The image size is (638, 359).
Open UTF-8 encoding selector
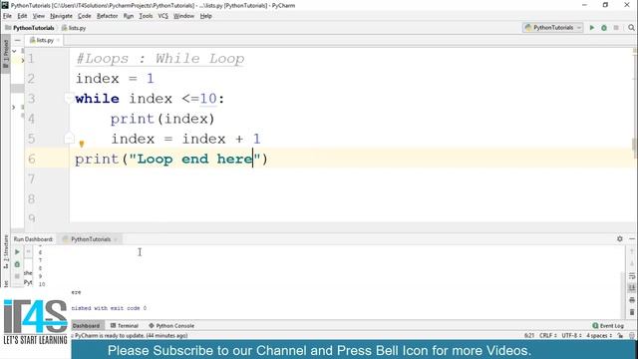571,336
